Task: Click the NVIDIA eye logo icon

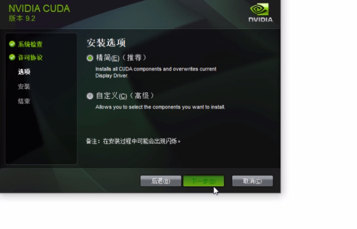Action: click(259, 9)
